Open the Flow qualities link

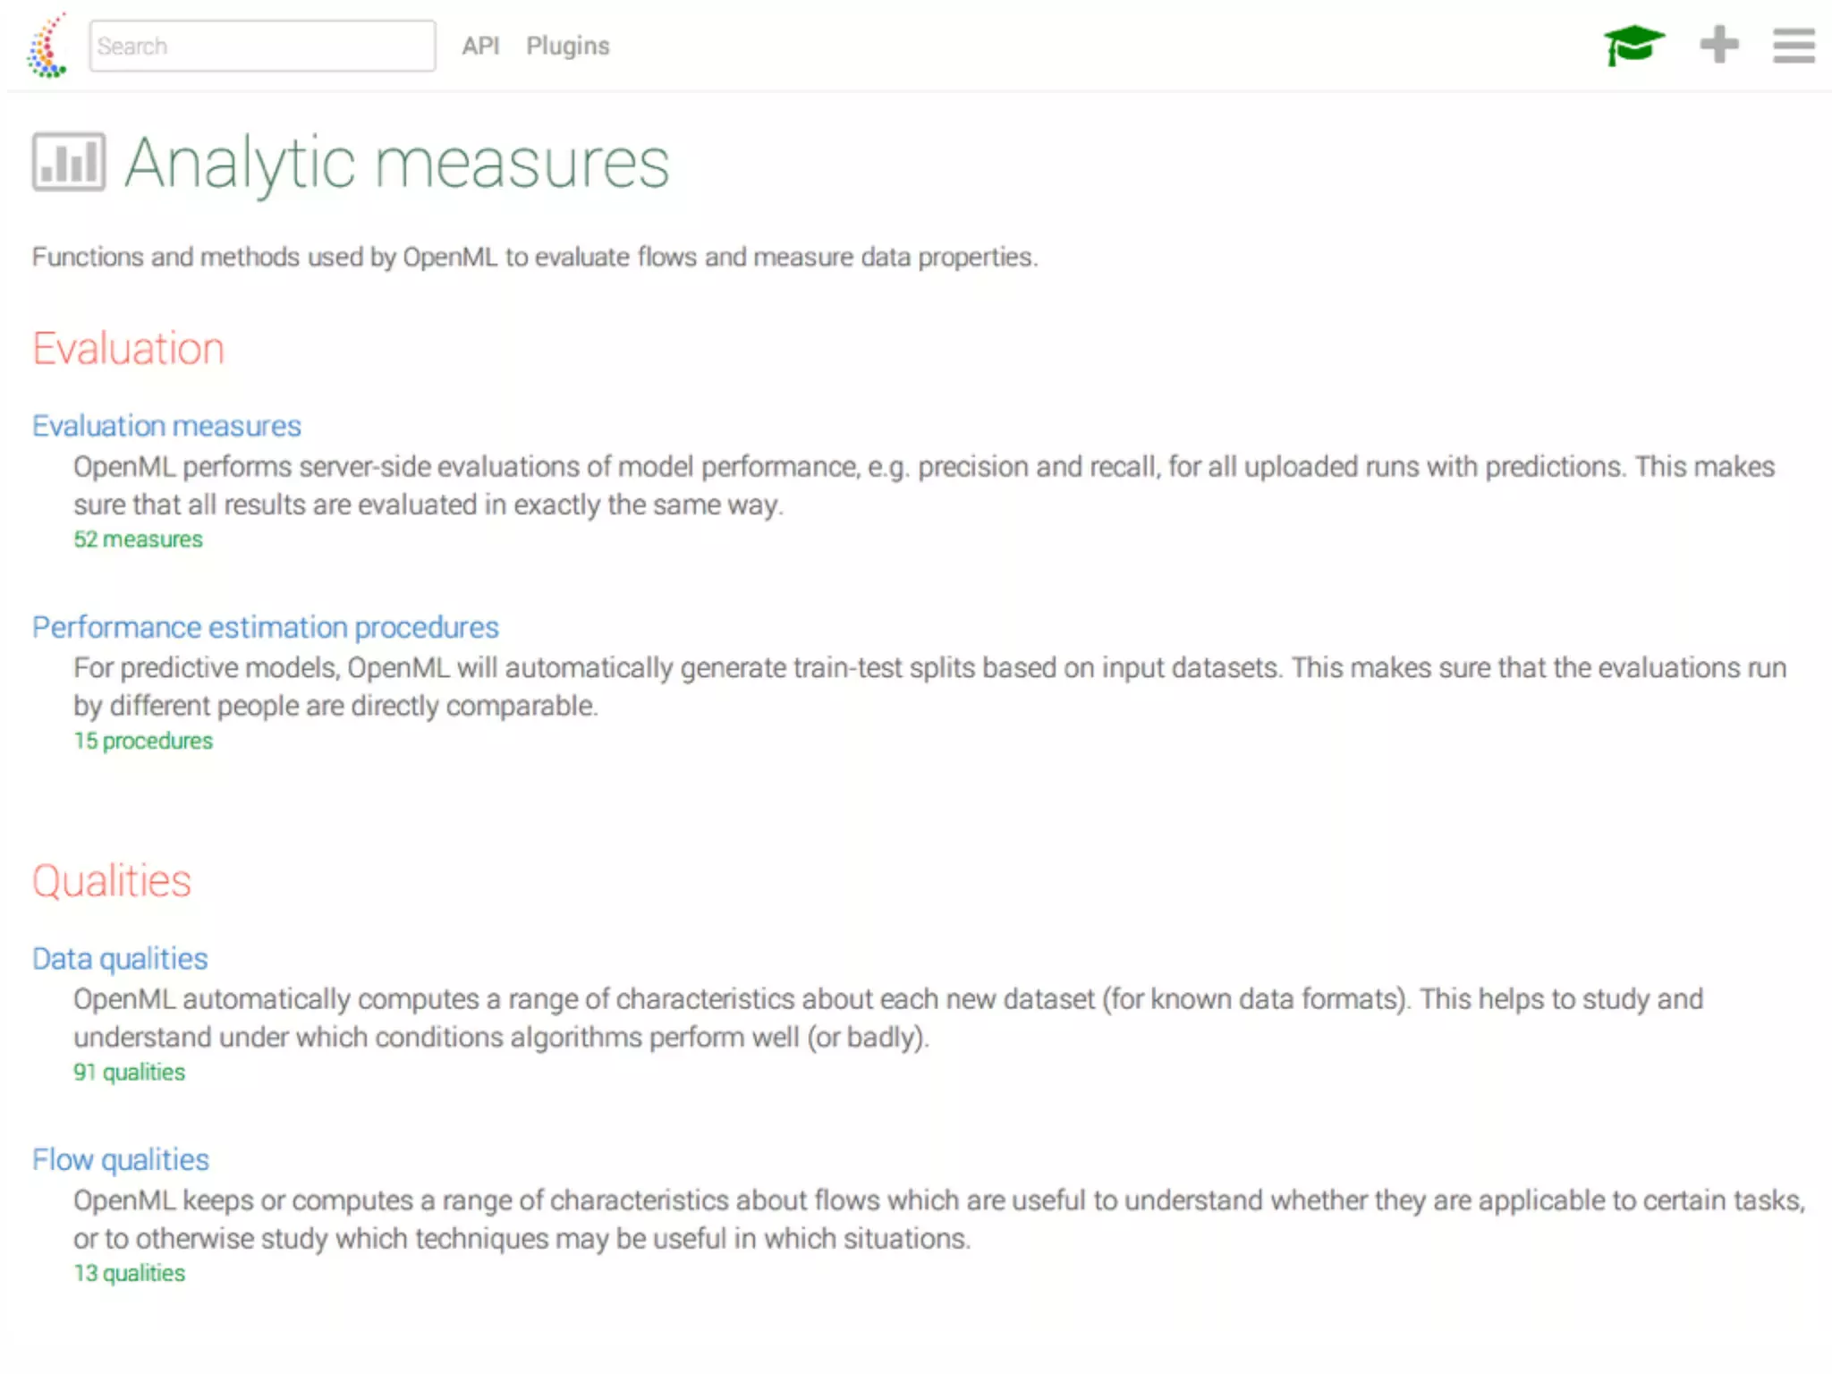(121, 1159)
